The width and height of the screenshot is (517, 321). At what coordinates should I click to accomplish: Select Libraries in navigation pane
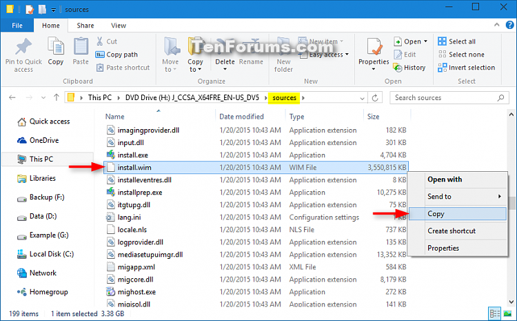pos(37,178)
